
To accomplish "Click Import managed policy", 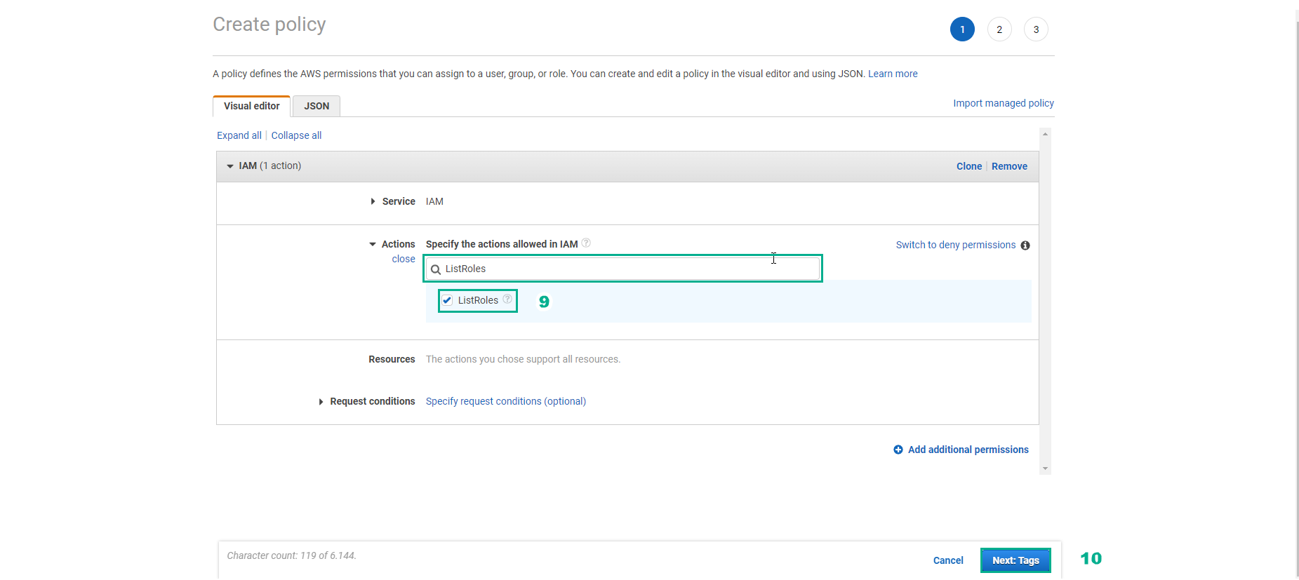I will point(1004,103).
